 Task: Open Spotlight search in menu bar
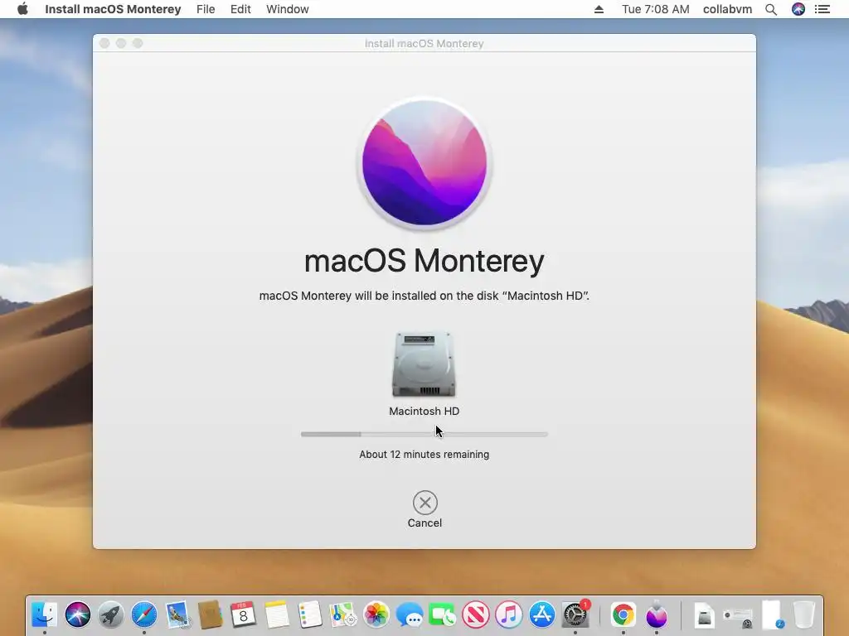click(771, 9)
